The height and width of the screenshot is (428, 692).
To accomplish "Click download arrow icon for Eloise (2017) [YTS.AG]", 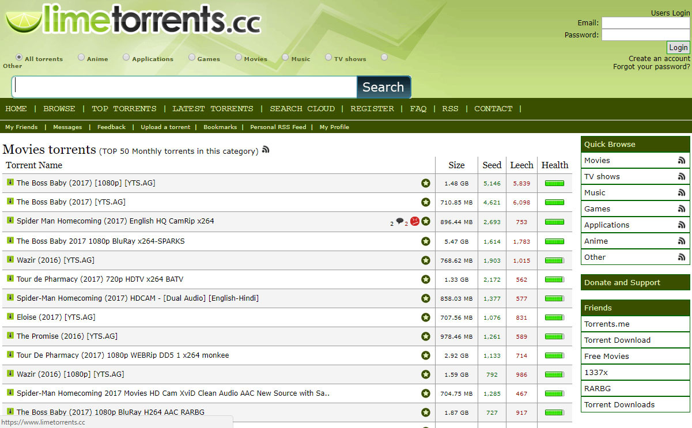I will click(10, 316).
